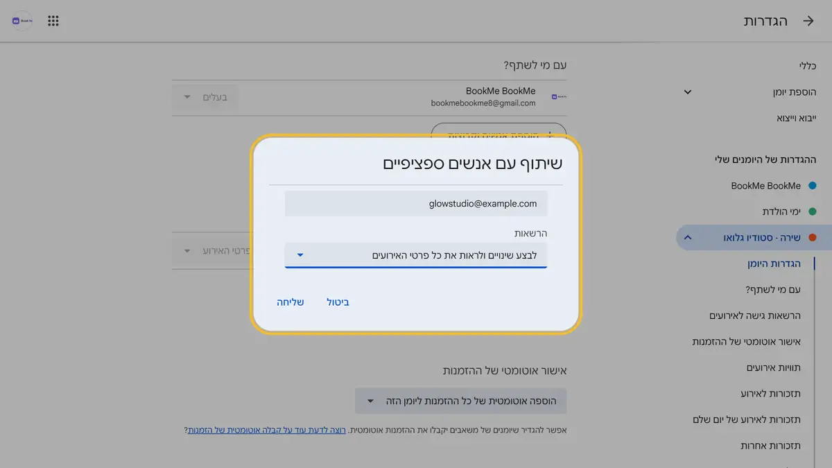832x468 pixels.
Task: Click the green dot beside ימי הולדת
Action: pos(813,211)
